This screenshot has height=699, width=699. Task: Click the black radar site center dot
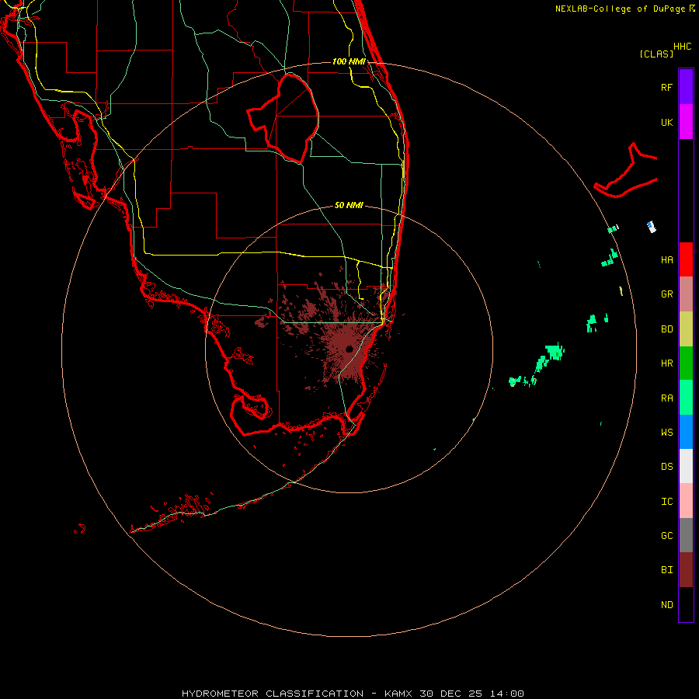click(349, 349)
